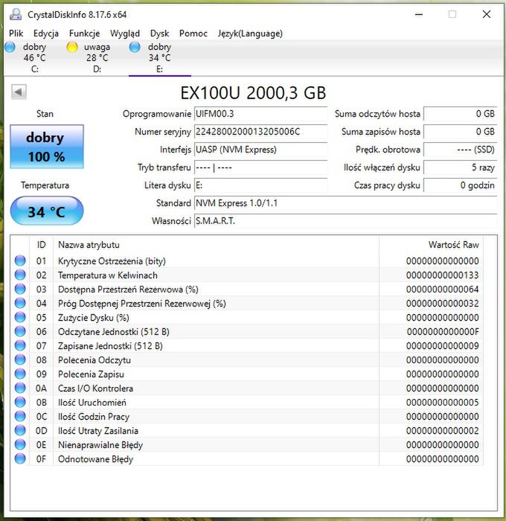Open the Pomoc menu
506x521 pixels.
coord(193,33)
